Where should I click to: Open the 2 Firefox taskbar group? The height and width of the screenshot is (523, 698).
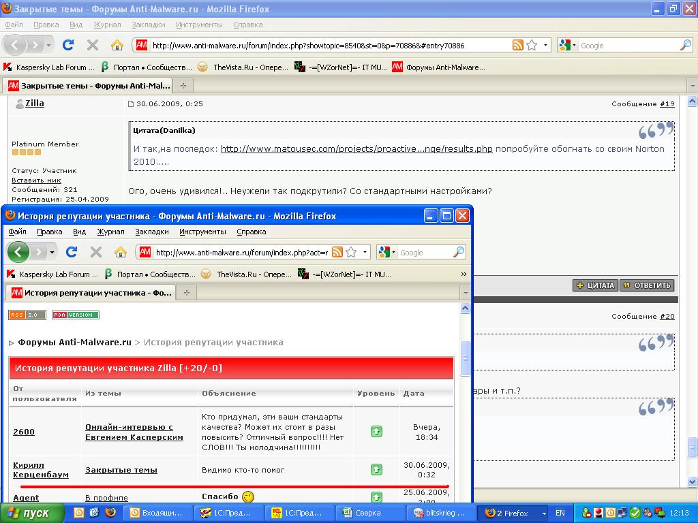pyautogui.click(x=513, y=513)
